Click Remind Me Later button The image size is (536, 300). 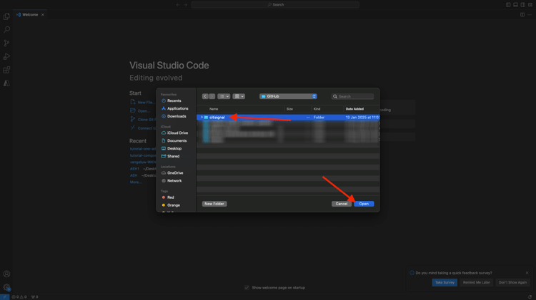476,283
